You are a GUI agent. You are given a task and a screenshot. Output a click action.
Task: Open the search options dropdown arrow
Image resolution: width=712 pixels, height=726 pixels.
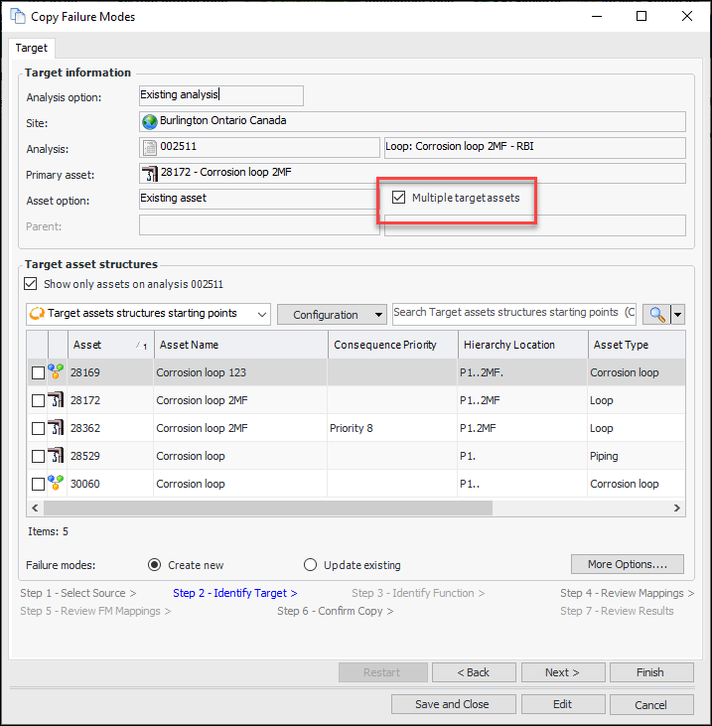(678, 314)
